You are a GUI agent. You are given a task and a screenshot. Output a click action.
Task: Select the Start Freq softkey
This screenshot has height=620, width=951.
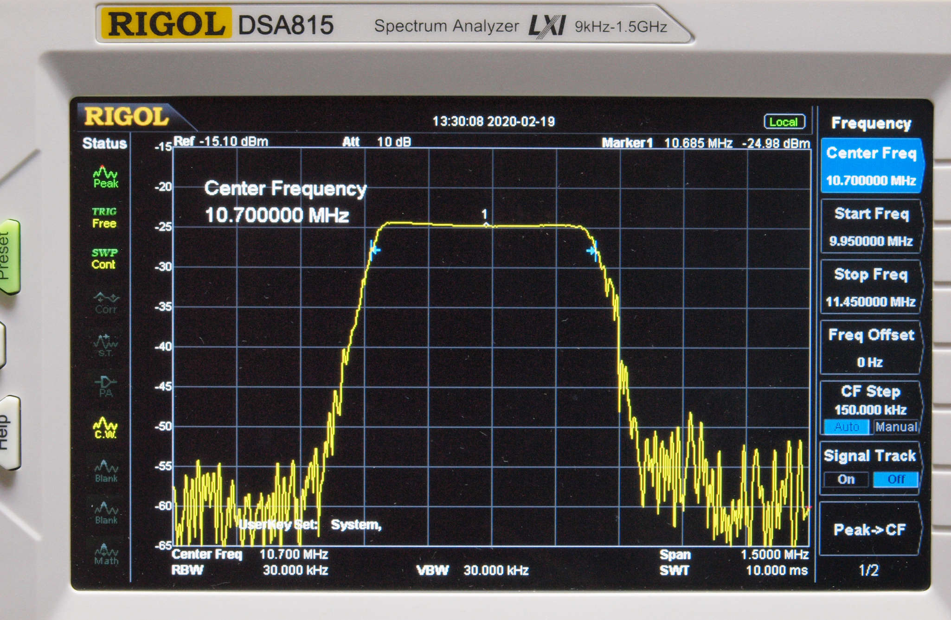[871, 227]
